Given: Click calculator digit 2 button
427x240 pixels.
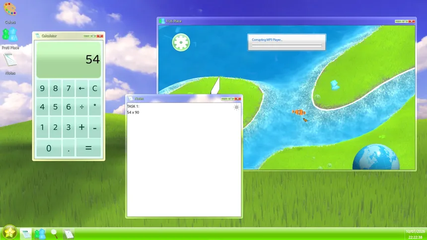Looking at the screenshot, I should 55,127.
